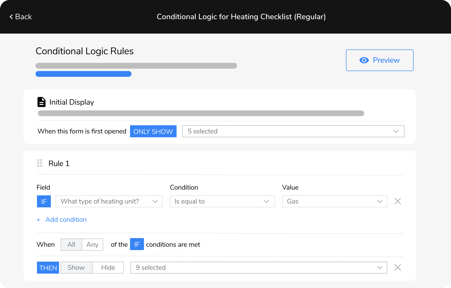The image size is (451, 288).
Task: Delete the THEN action with X icon
Action: [397, 267]
